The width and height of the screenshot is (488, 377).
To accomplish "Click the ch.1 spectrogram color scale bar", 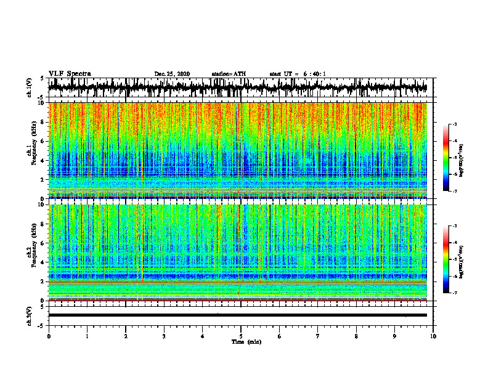I will click(446, 158).
